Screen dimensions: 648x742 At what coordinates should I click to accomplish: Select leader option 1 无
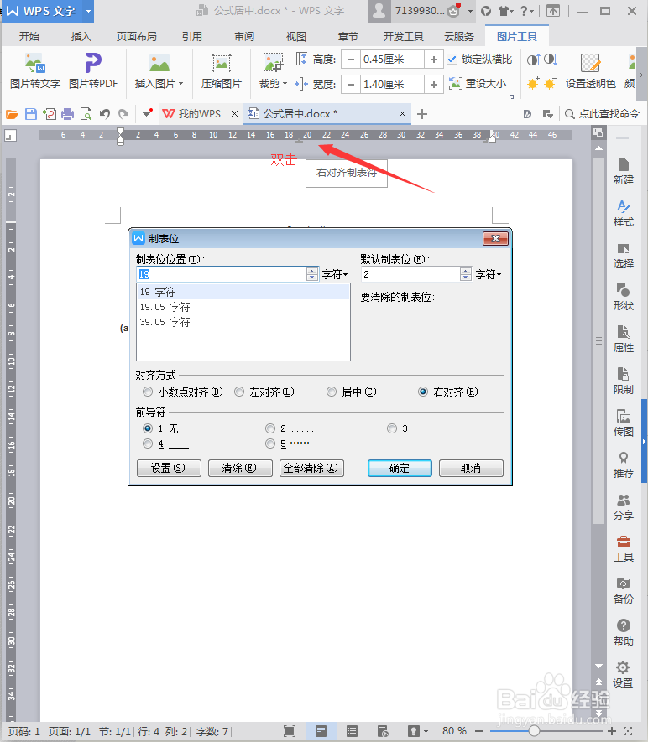(x=148, y=428)
